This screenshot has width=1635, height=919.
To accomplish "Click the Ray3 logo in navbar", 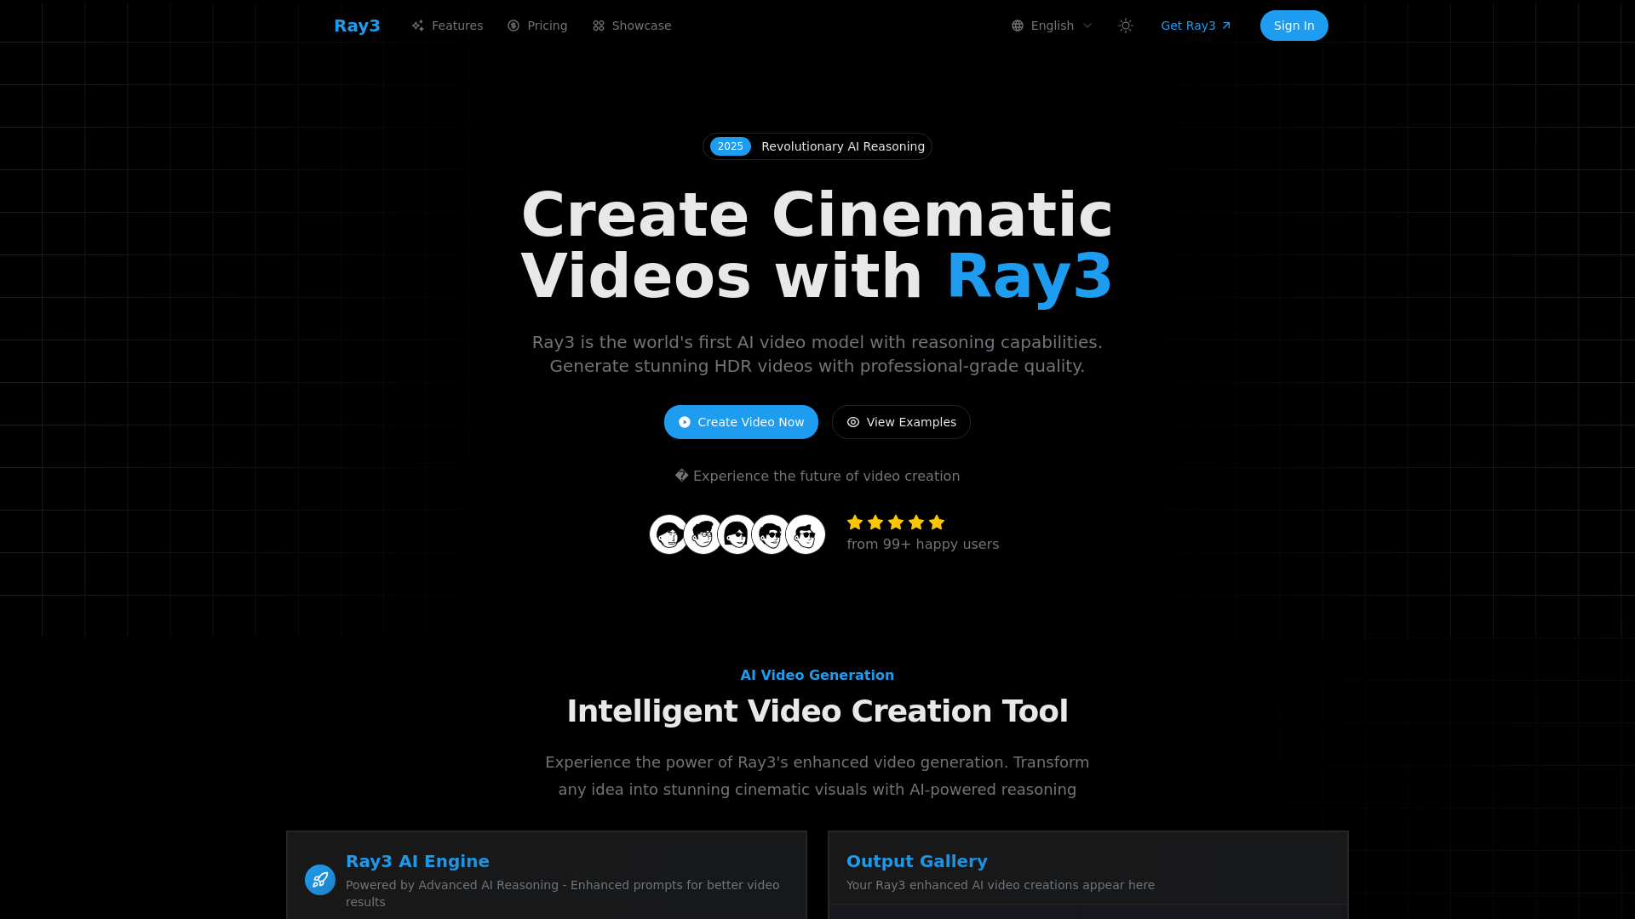I will pos(357,26).
